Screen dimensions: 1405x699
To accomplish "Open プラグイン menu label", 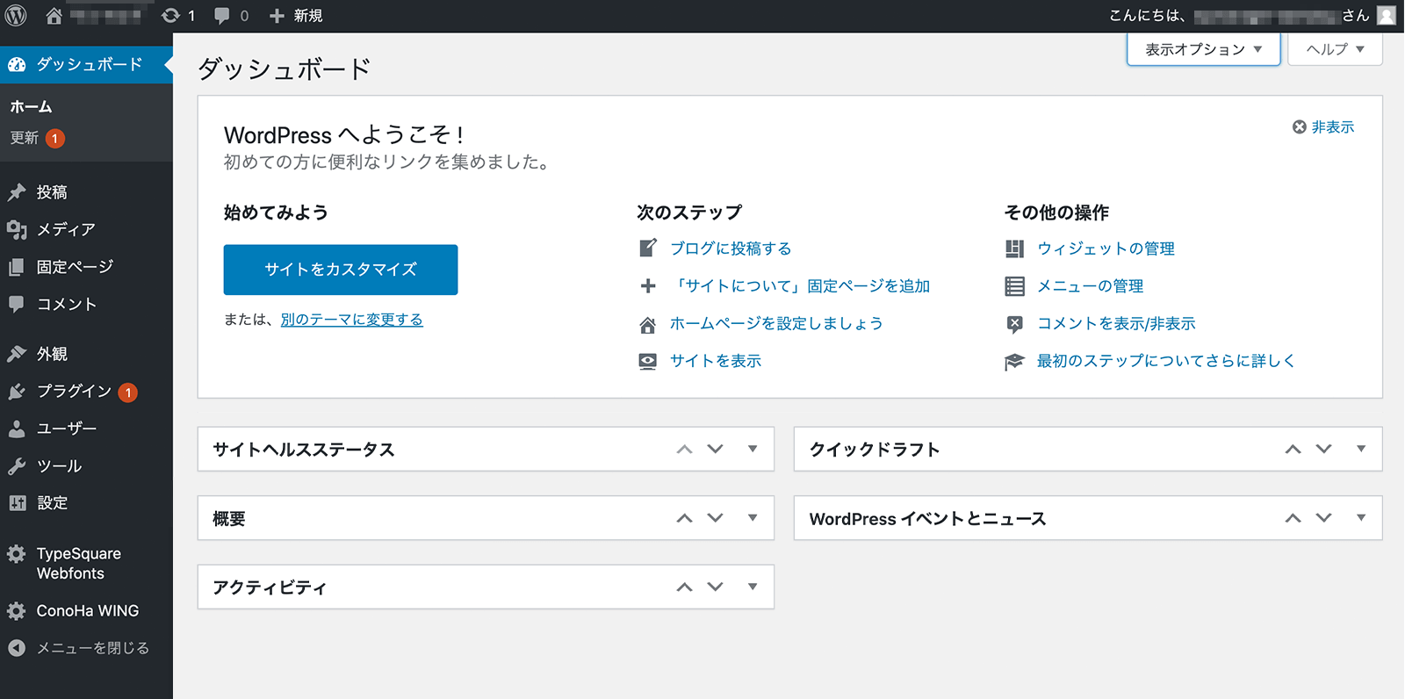I will [x=74, y=392].
